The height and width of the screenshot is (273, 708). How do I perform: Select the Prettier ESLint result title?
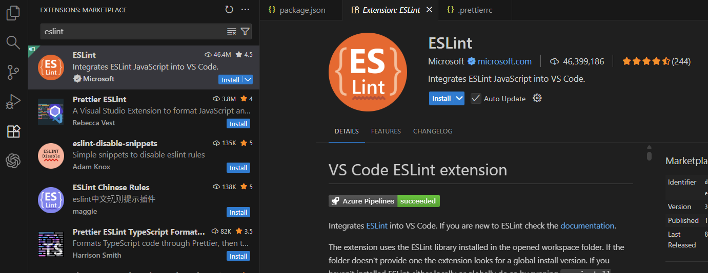[x=99, y=99]
